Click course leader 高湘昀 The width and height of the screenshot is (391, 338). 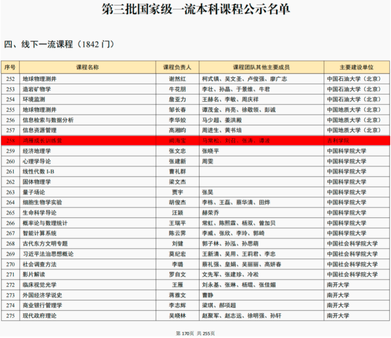(x=177, y=130)
